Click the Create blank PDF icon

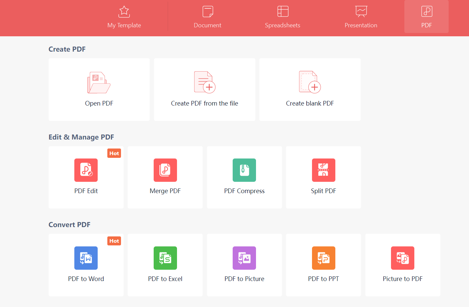[x=310, y=82]
